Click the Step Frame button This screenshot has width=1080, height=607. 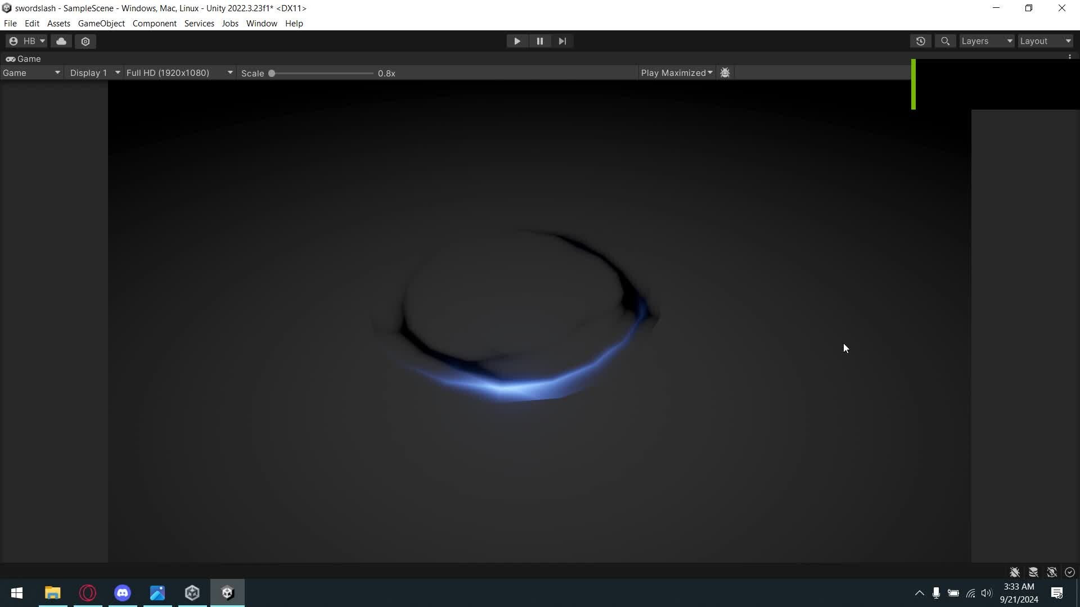pyautogui.click(x=562, y=41)
